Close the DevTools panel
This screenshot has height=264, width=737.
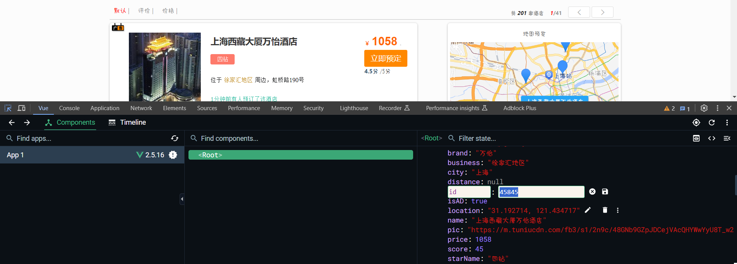pyautogui.click(x=729, y=108)
